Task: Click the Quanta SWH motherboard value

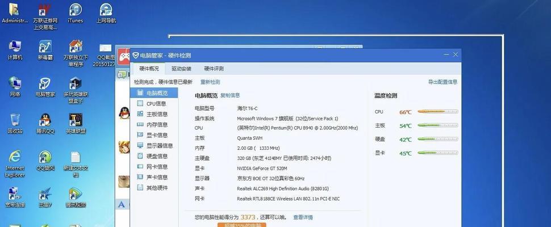Action: [x=249, y=138]
